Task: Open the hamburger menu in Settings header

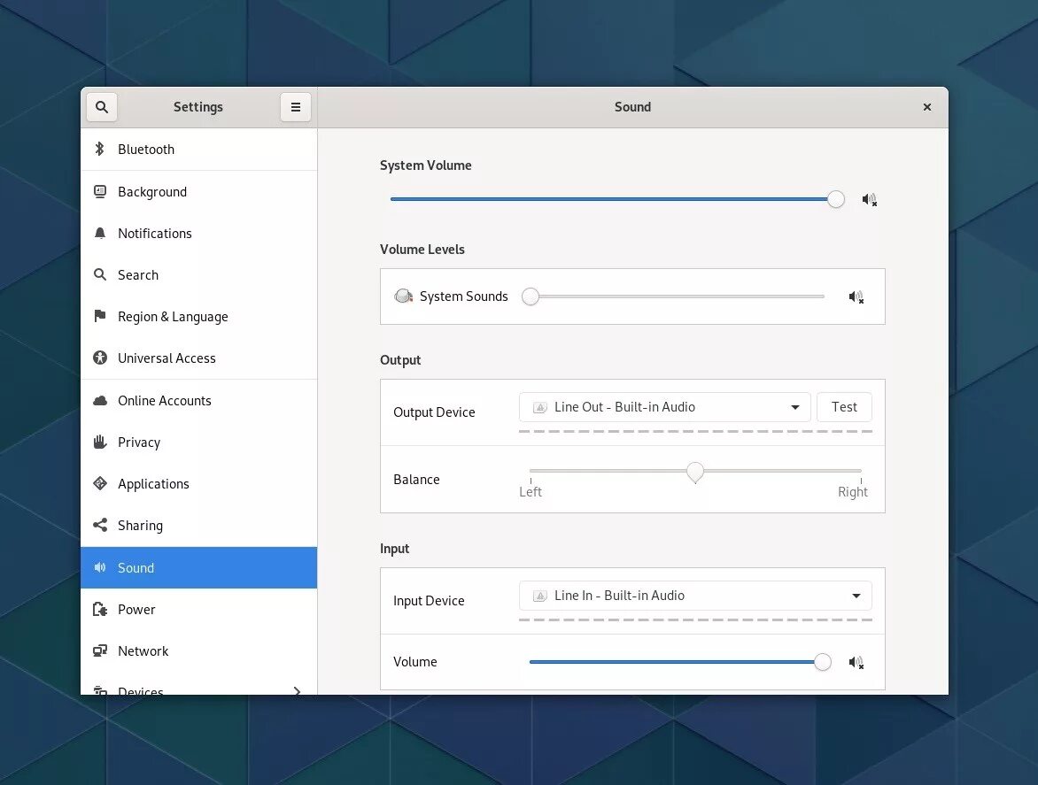Action: tap(295, 107)
